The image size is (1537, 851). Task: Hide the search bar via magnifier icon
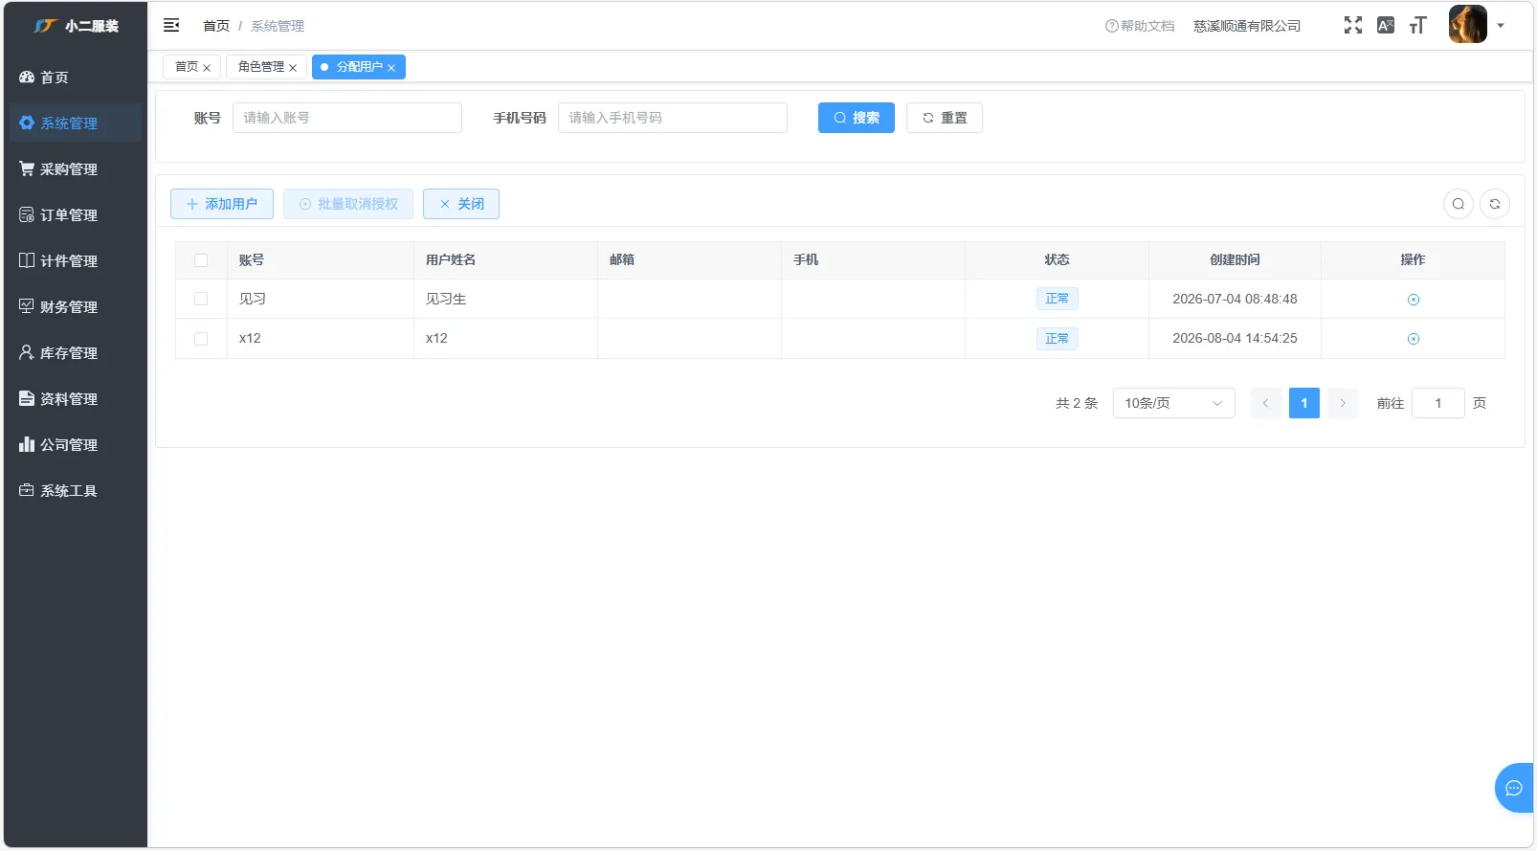pyautogui.click(x=1459, y=204)
